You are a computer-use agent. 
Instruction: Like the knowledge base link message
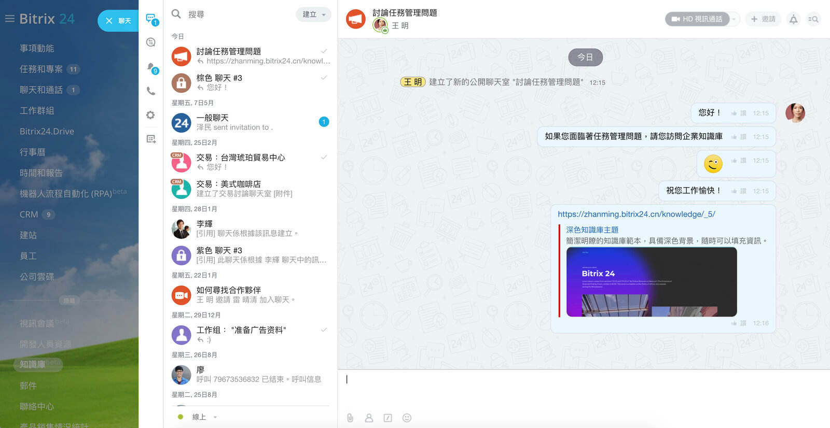click(734, 323)
